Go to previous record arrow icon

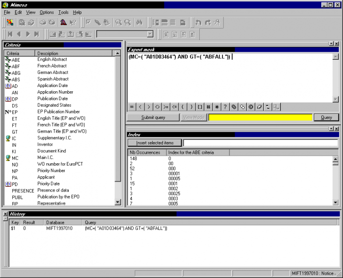click(19, 34)
